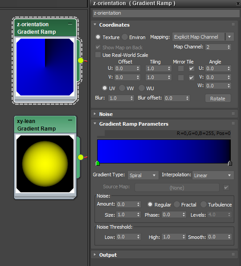
Task: Click the blue gradient ramp bar
Action: (164, 151)
